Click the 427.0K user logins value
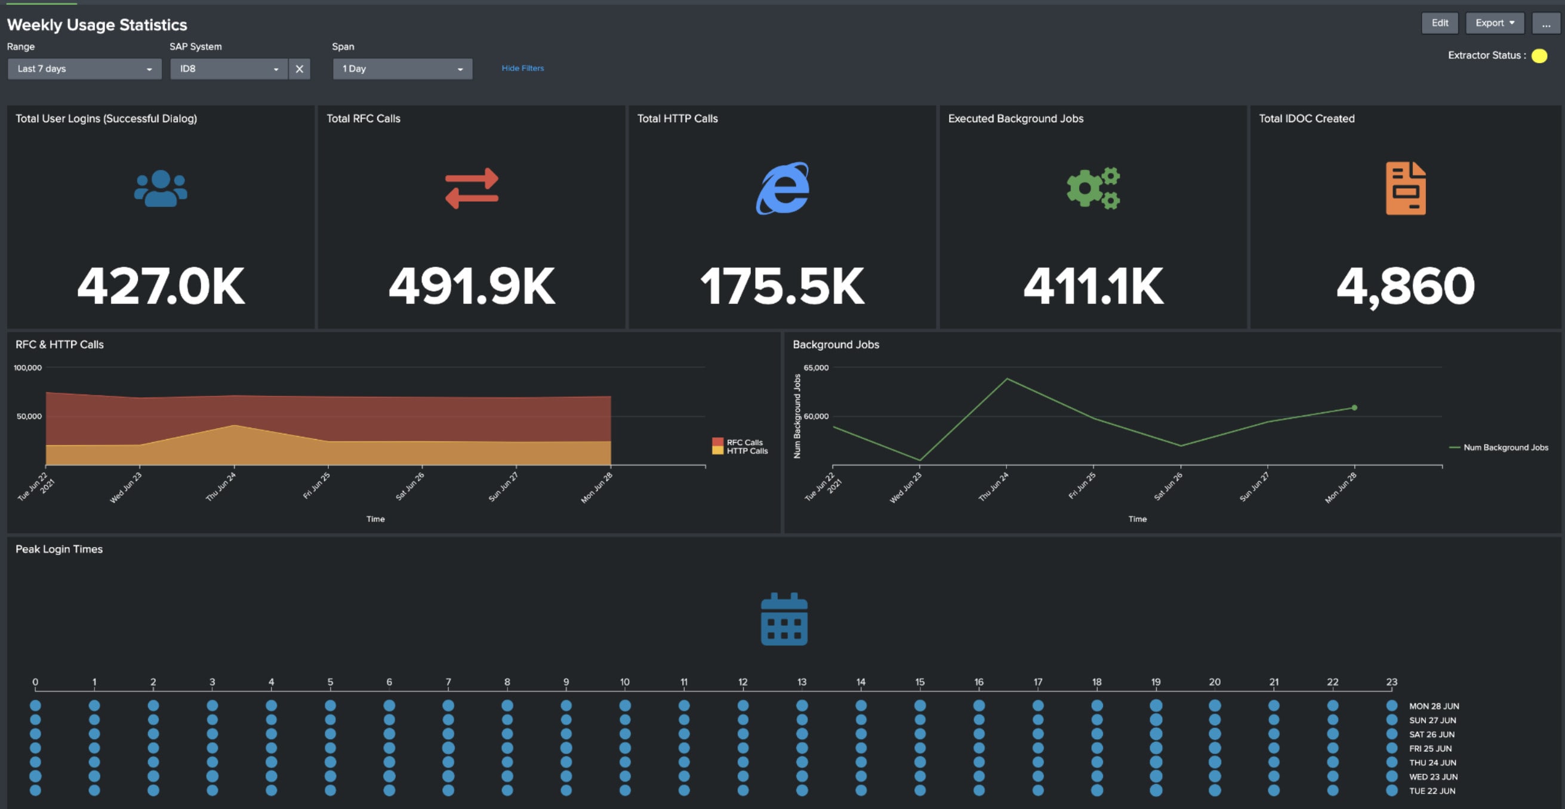 161,286
